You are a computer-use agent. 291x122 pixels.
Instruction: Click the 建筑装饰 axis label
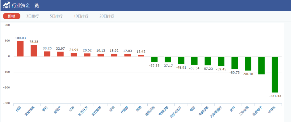click(x=150, y=111)
